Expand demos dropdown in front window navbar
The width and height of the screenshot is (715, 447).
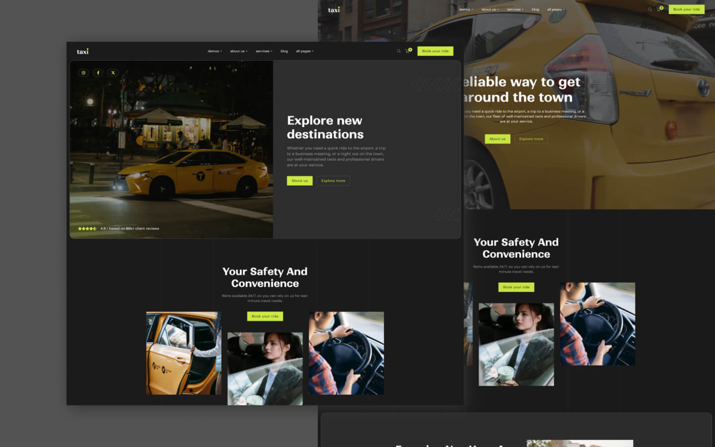[x=214, y=51]
